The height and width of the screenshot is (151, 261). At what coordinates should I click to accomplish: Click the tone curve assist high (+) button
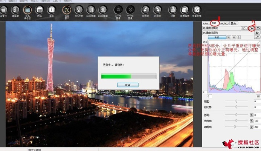click(251, 28)
